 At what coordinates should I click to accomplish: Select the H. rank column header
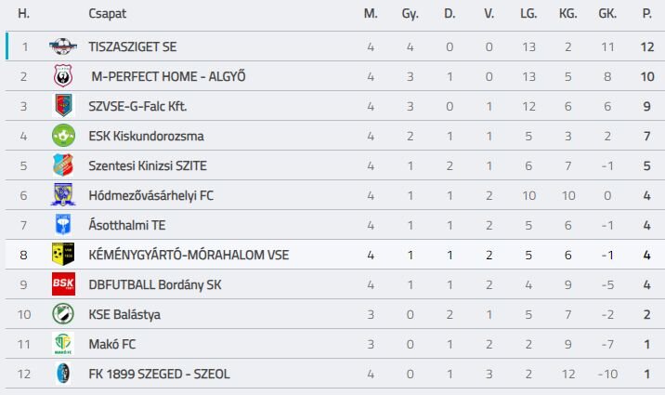(24, 14)
